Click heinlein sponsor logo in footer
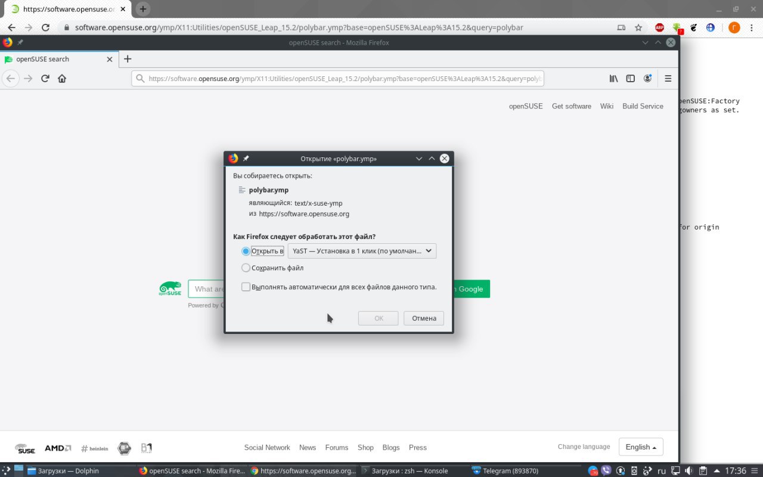 [x=94, y=448]
